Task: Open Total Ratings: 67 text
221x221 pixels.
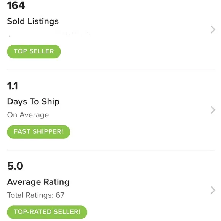Action: pos(36,195)
